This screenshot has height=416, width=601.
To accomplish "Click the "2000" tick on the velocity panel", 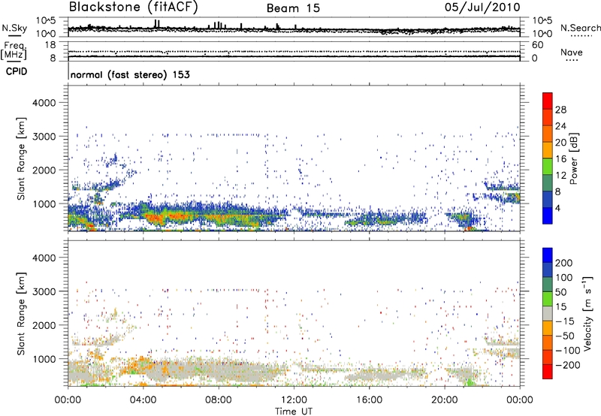I will [x=44, y=325].
